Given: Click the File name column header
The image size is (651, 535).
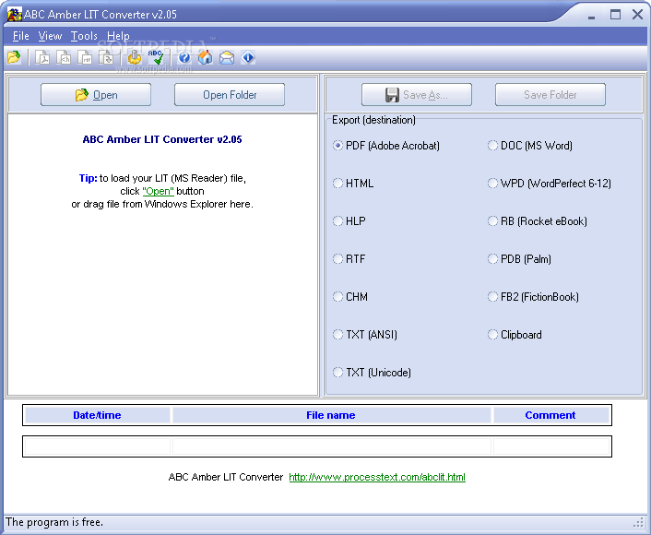Looking at the screenshot, I should click(x=331, y=415).
